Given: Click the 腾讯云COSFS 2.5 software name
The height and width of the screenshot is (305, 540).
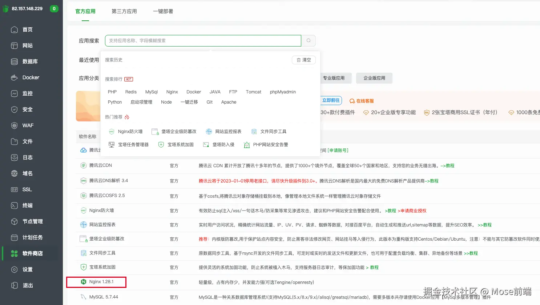Looking at the screenshot, I should tap(107, 196).
